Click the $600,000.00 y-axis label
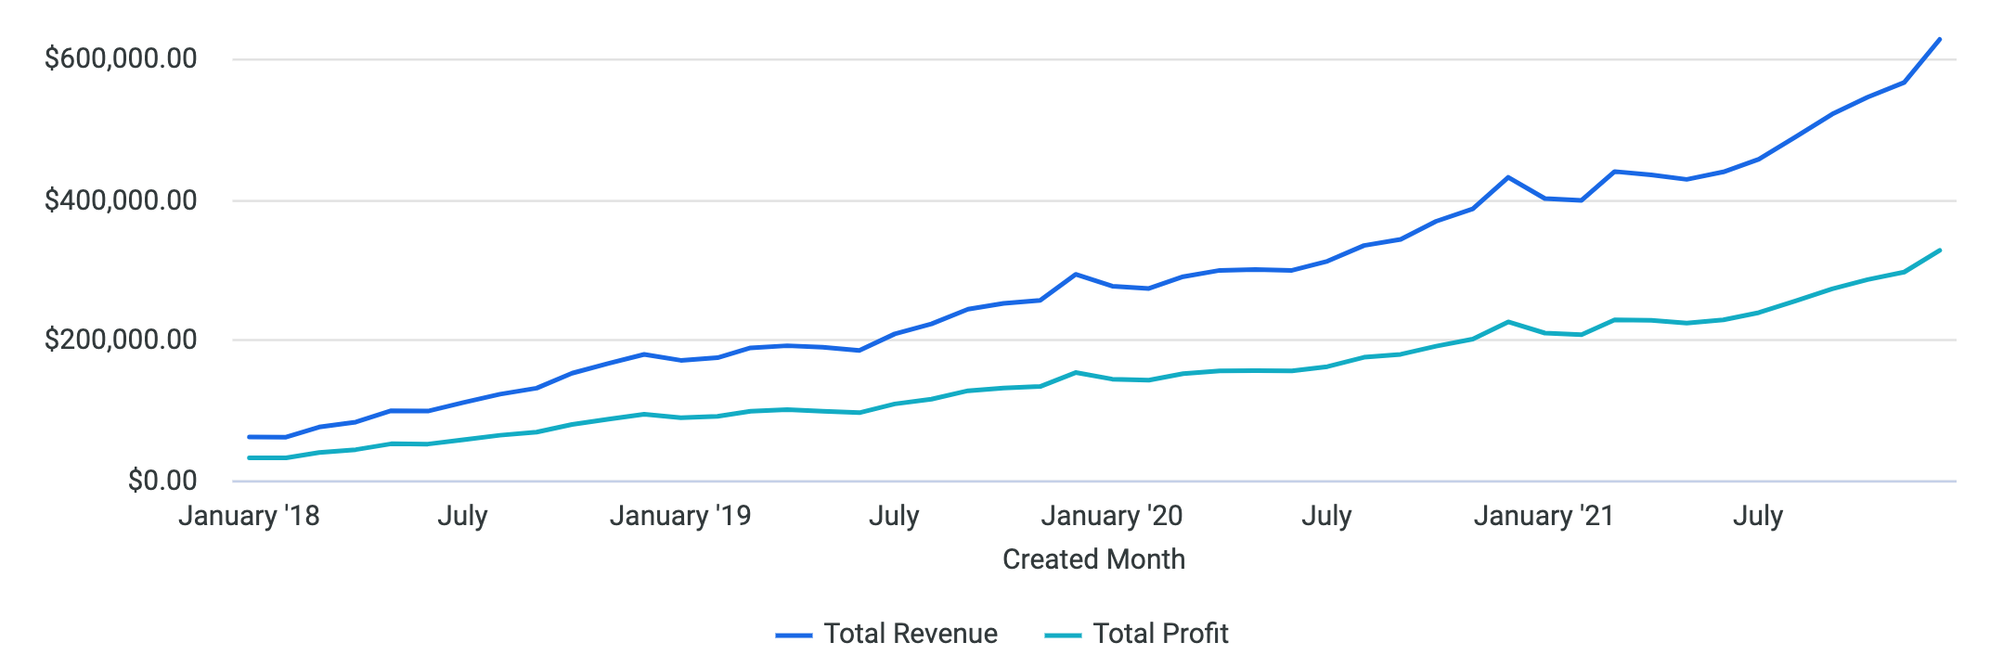 (121, 58)
